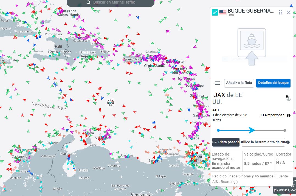
Task: Click the BUQUE GUBERNA... vessel name title
Action: click(251, 11)
